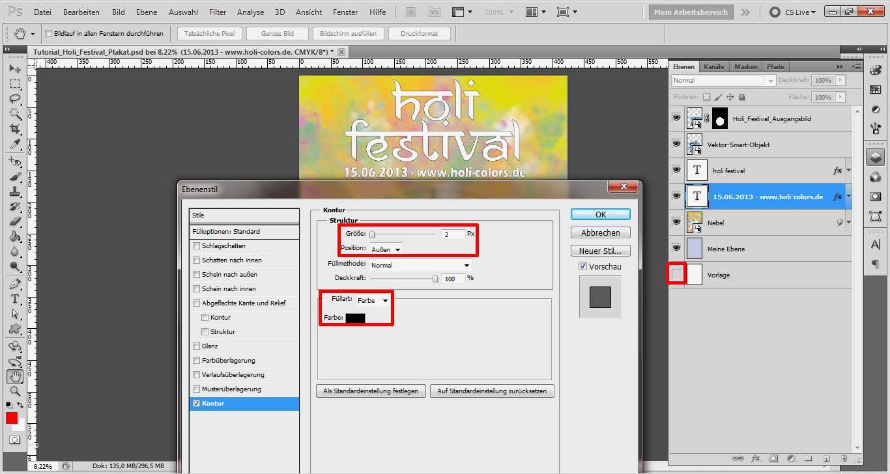Screen dimensions: 890x474
Task: Show the Vorlage layer
Action: click(676, 275)
